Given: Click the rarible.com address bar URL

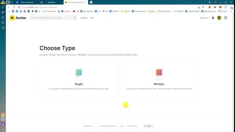Looking at the screenshot, I should pos(39,7).
